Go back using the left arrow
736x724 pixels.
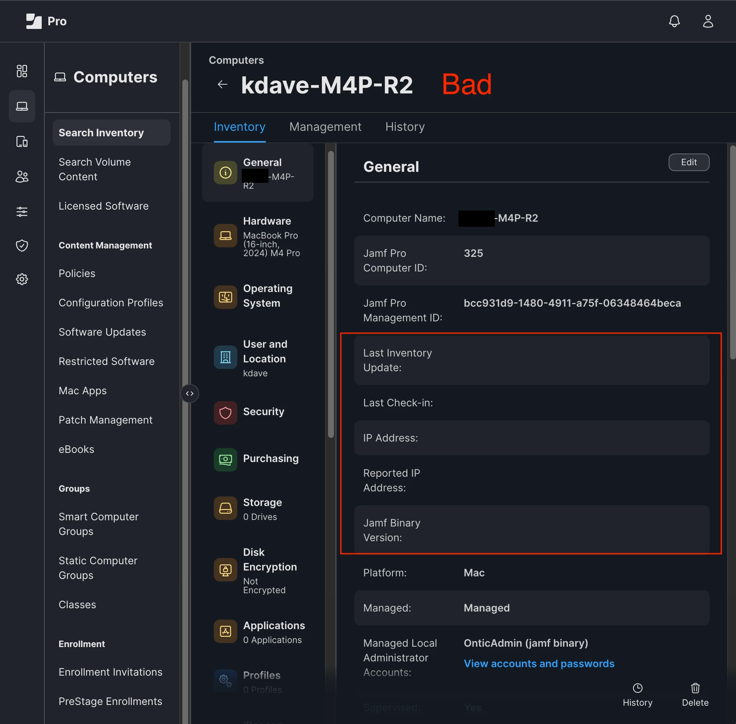pos(223,84)
